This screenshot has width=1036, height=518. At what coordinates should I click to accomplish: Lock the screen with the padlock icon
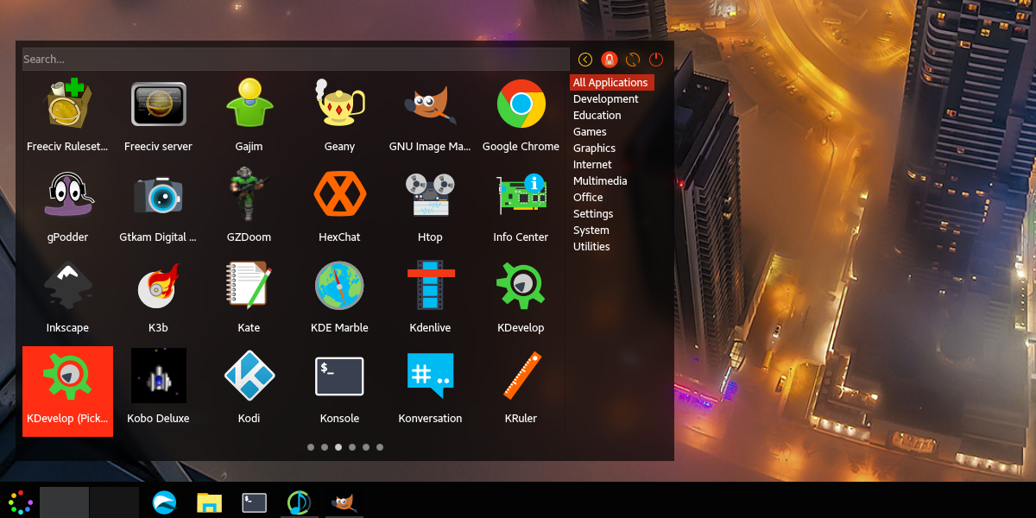(609, 59)
